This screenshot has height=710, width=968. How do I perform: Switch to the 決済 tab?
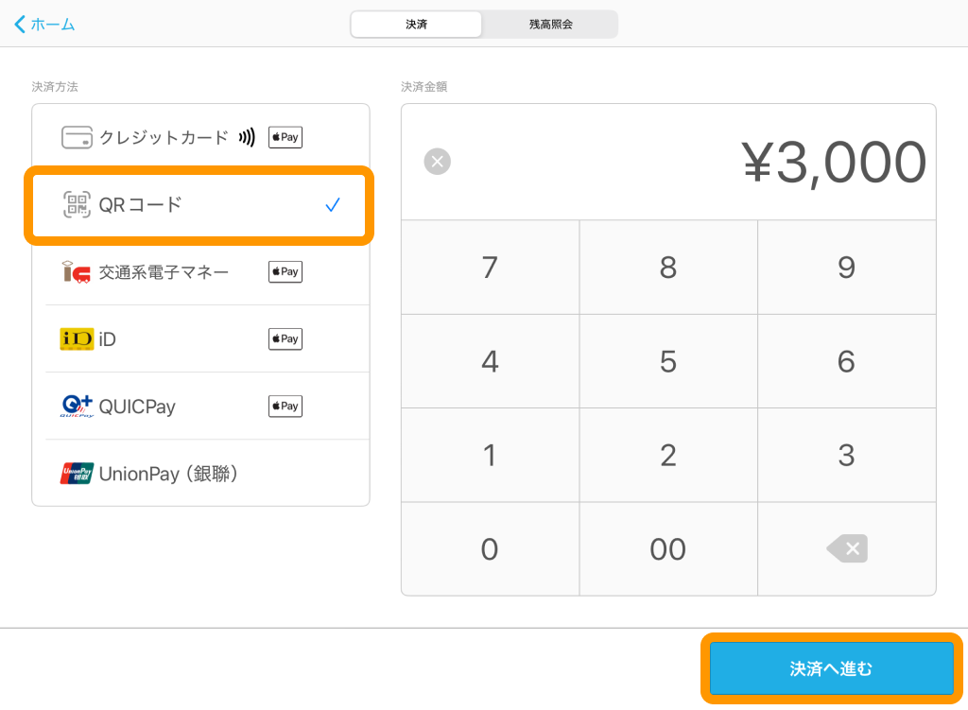416,25
